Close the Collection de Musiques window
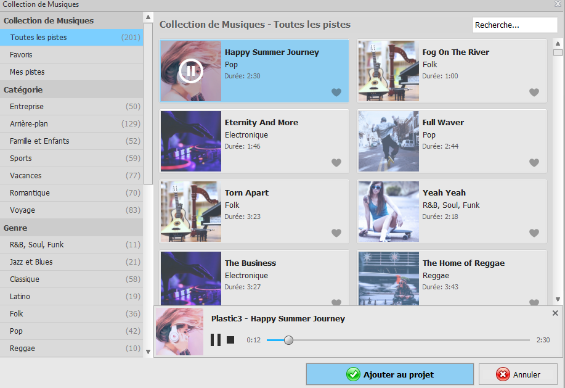The width and height of the screenshot is (565, 388). click(x=558, y=4)
